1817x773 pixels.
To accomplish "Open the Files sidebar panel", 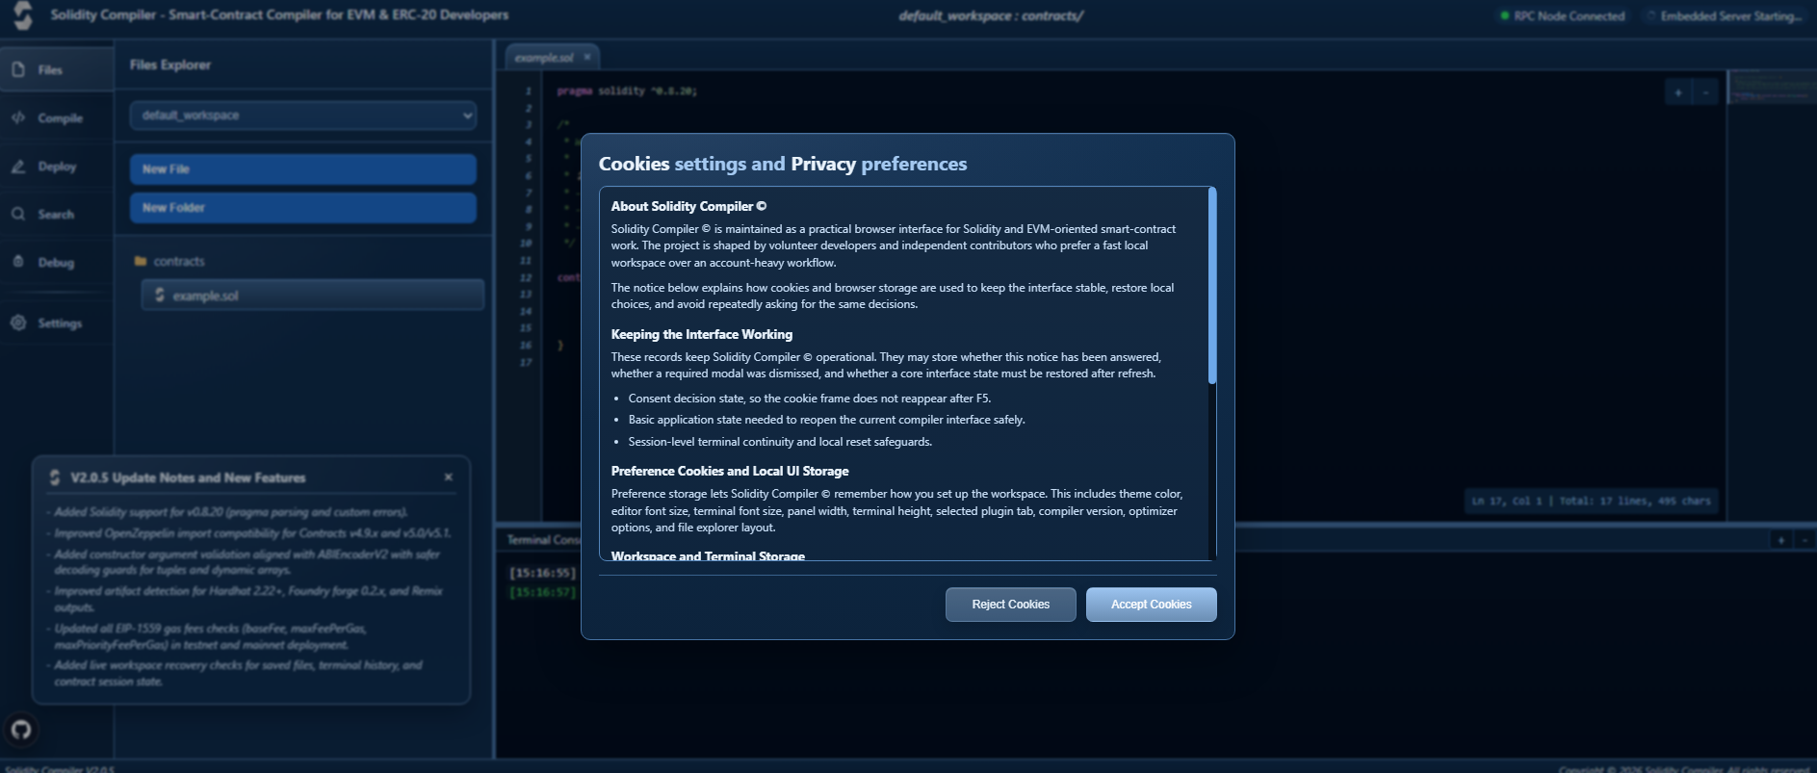I will click(x=57, y=69).
